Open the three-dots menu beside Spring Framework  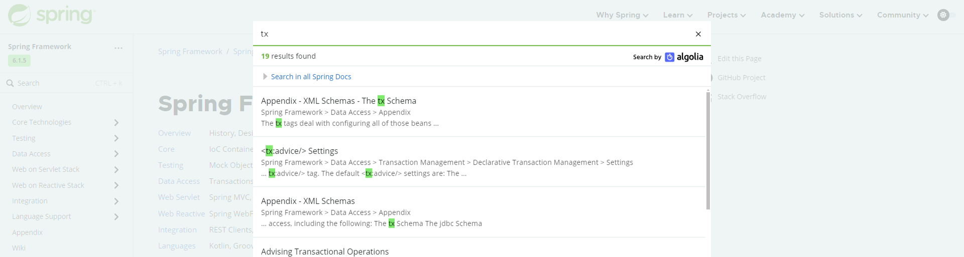[x=118, y=48]
